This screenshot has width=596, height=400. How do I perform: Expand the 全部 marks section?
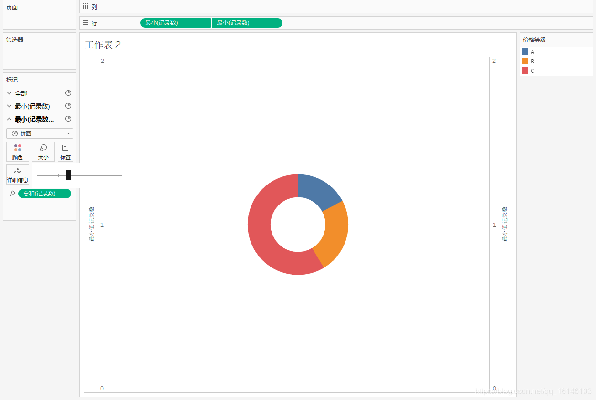(x=10, y=93)
